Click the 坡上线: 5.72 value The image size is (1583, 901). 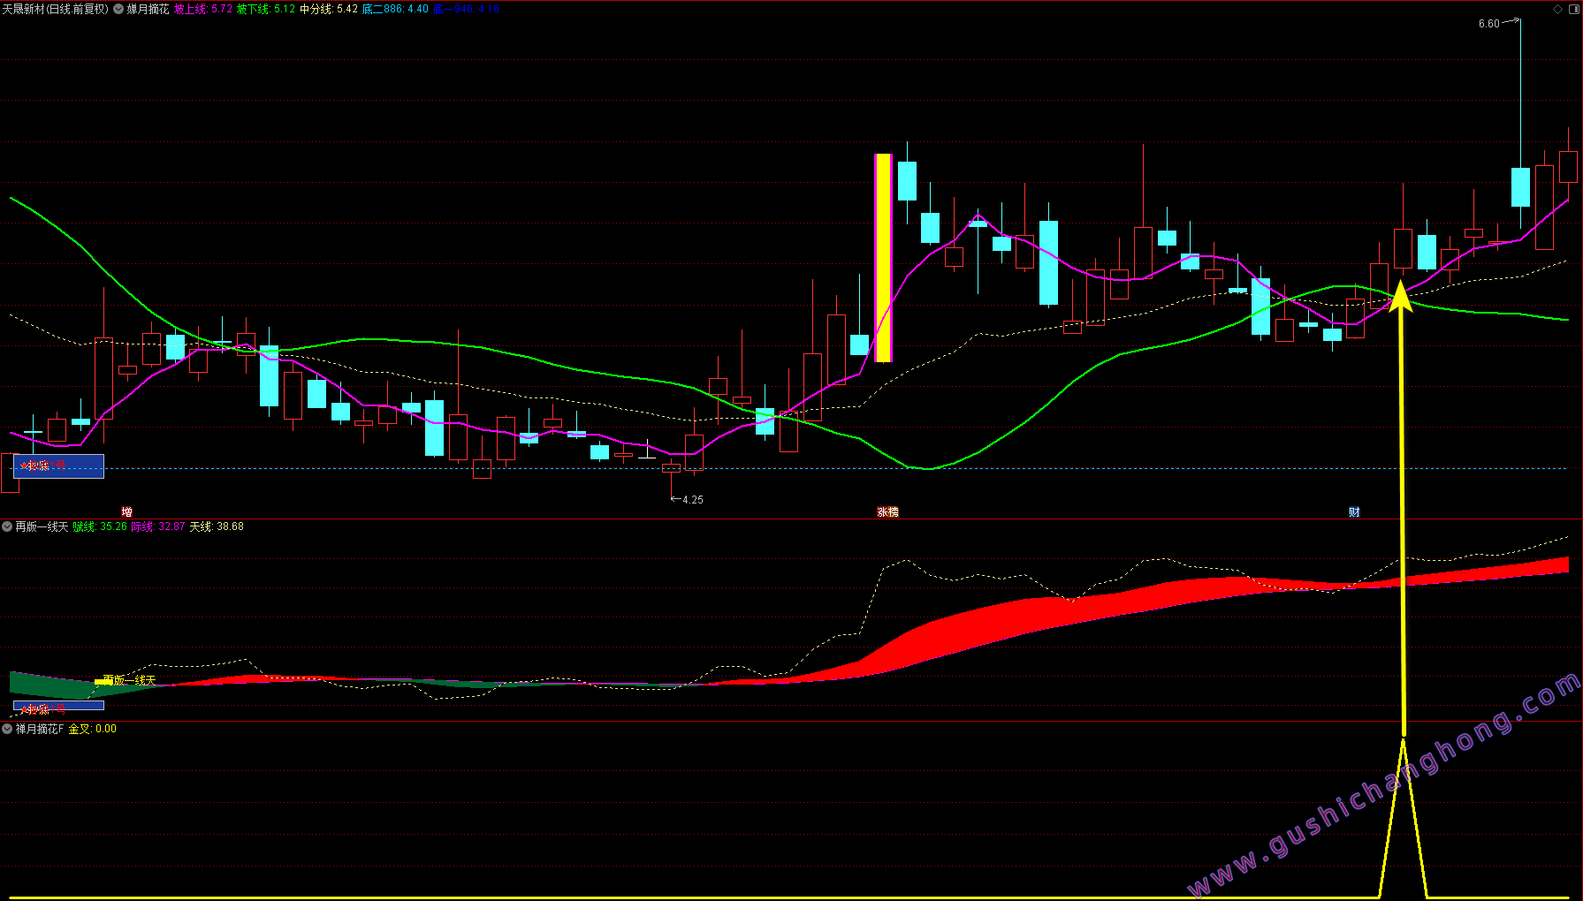203,9
